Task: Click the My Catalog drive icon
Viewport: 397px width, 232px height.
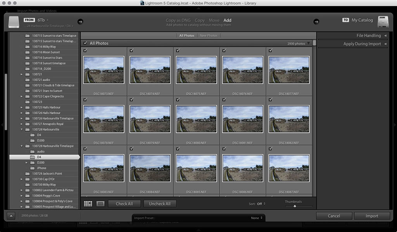Action: click(383, 22)
